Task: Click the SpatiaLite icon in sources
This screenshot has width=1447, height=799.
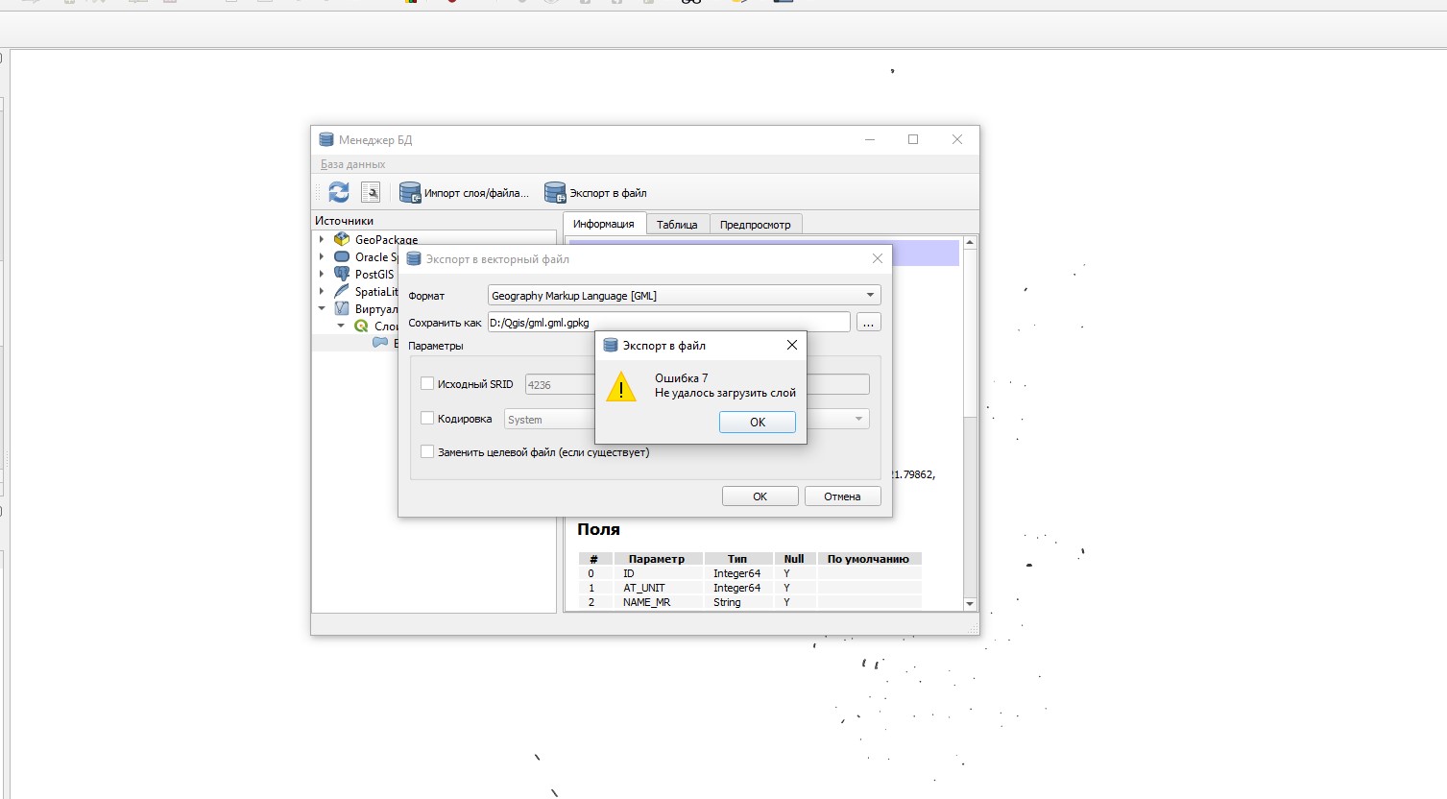Action: coord(342,291)
